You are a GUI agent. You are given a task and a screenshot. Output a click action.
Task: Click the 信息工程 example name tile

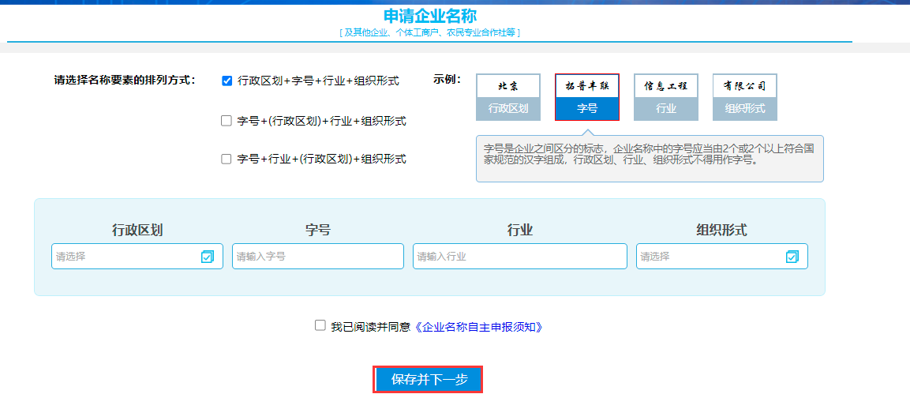(x=666, y=86)
